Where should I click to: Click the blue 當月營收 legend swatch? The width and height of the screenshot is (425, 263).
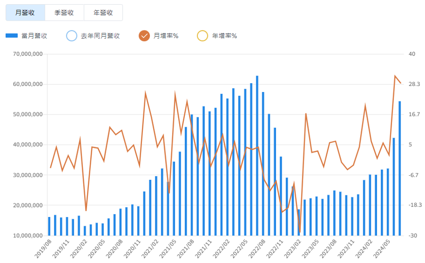pyautogui.click(x=12, y=36)
